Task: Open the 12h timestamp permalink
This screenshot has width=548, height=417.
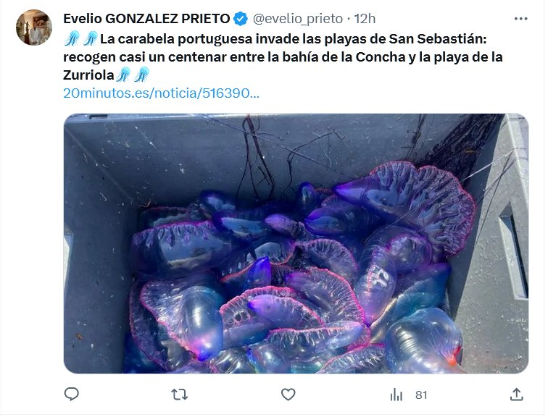Action: coord(365,19)
